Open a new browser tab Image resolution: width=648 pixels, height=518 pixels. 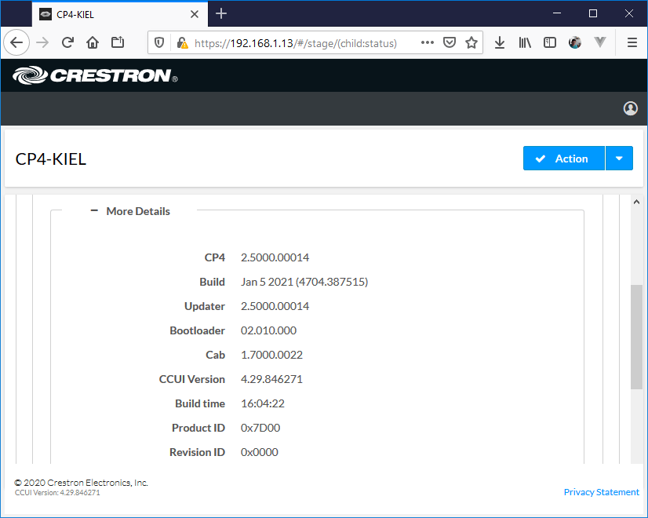tap(221, 13)
